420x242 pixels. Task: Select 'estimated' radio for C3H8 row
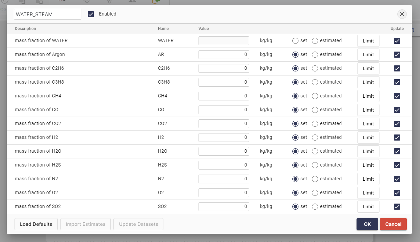pos(315,82)
